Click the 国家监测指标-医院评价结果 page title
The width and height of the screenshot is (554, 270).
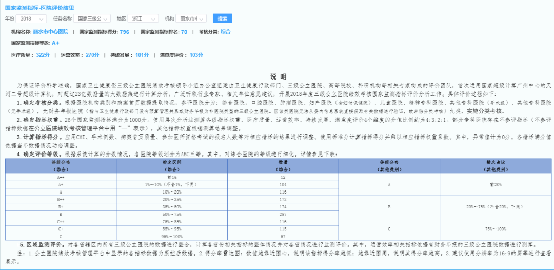click(39, 7)
